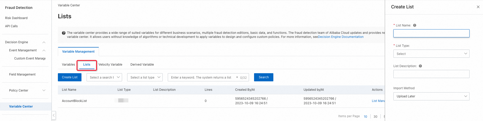Click the Search button
Viewport: 483px width, 121px height.
263,77
